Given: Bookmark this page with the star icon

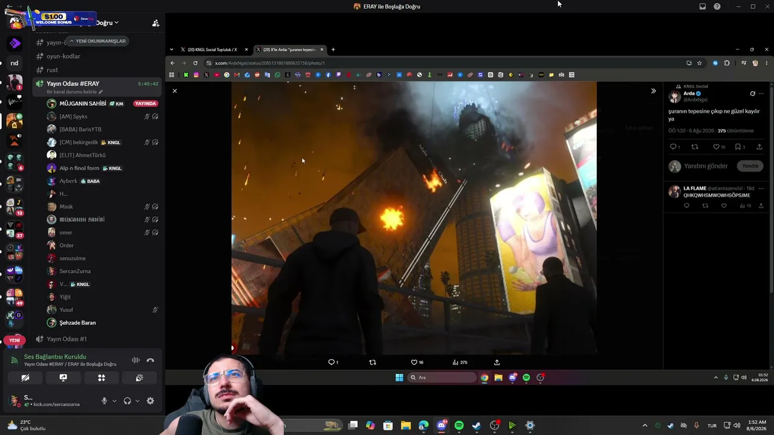Looking at the screenshot, I should pos(699,63).
